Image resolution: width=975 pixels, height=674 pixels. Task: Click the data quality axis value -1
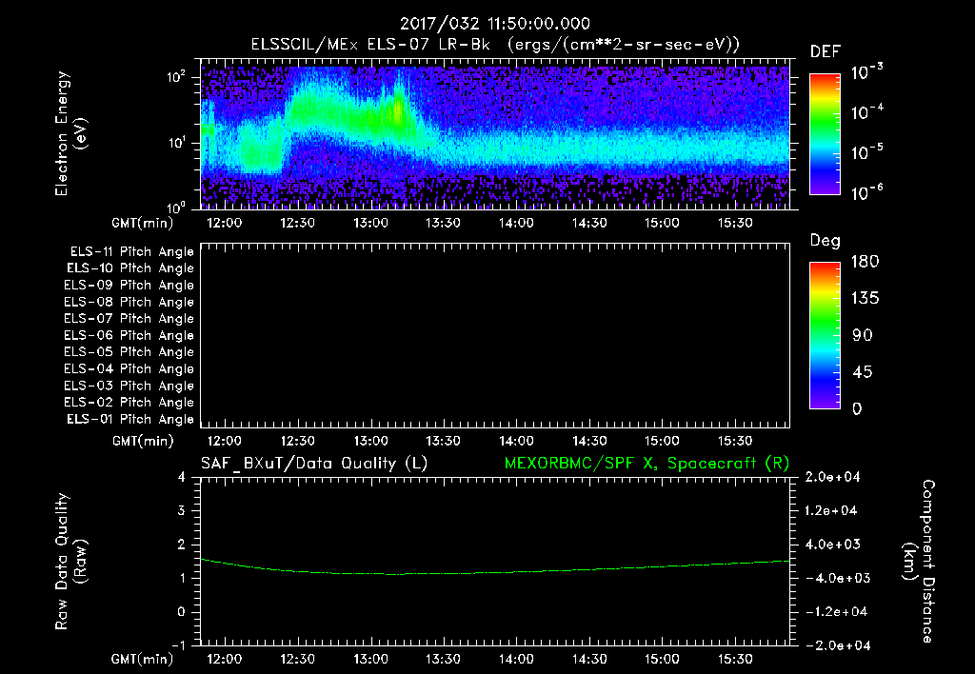(178, 645)
